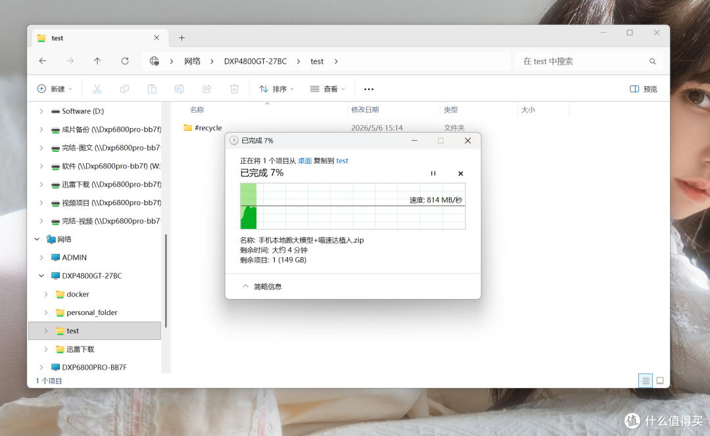This screenshot has width=710, height=436.
Task: Expand the tree node beside sidebar folder test
Action: coord(46,331)
